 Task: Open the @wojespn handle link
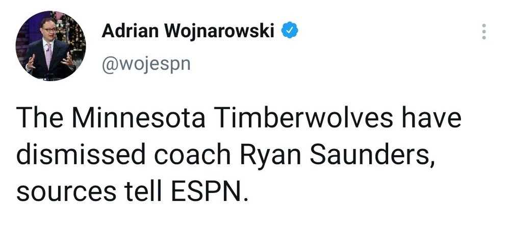click(x=146, y=65)
